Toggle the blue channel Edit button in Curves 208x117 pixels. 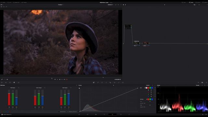coord(152,88)
